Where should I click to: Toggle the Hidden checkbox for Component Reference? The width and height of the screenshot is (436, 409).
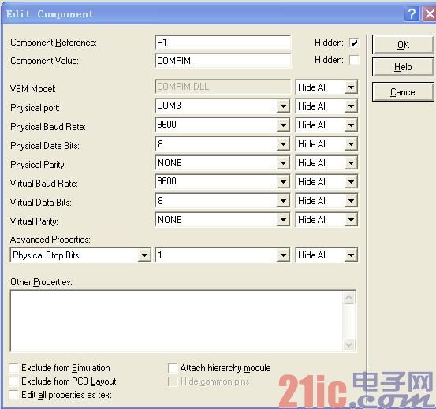354,43
